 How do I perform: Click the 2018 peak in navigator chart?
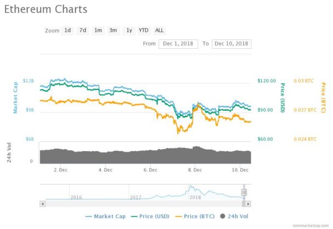(x=191, y=186)
